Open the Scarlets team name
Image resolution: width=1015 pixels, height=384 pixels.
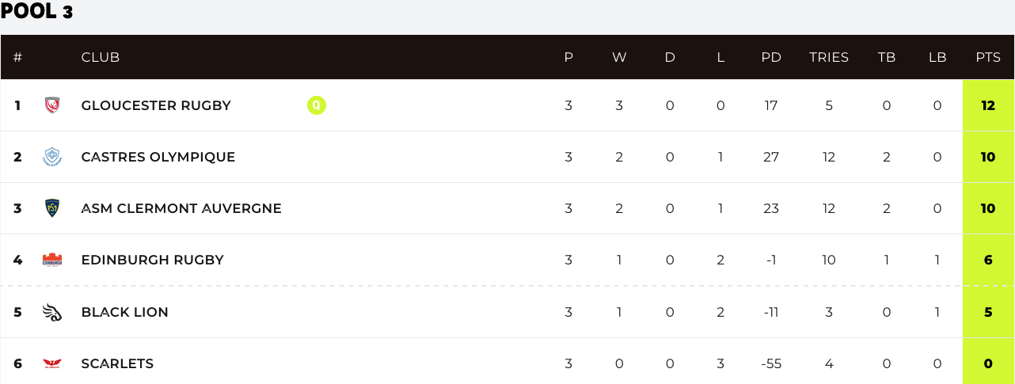(117, 364)
